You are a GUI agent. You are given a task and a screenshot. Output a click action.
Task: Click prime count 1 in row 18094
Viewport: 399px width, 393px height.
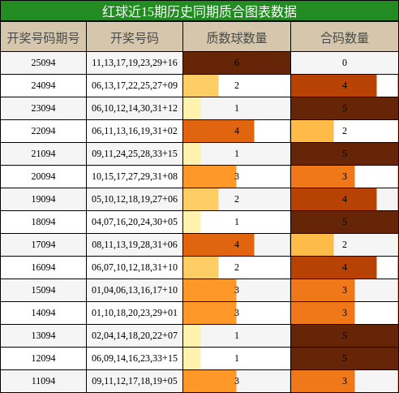tap(237, 222)
